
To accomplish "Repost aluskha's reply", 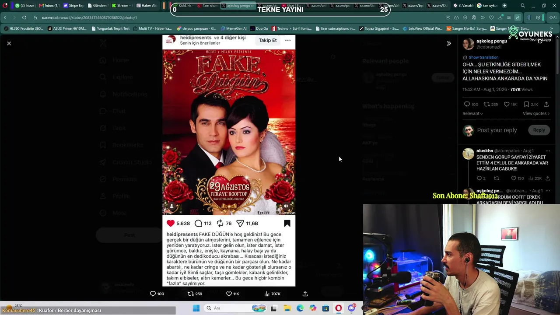I will [496, 178].
